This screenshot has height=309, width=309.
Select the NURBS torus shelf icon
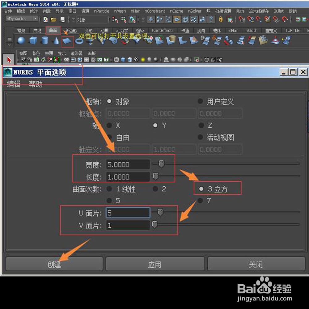pyautogui.click(x=79, y=41)
